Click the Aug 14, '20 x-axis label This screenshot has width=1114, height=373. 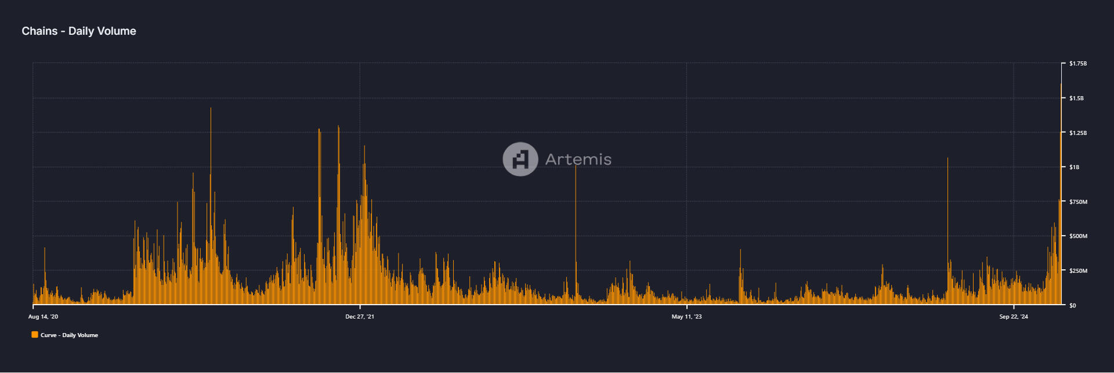click(43, 317)
